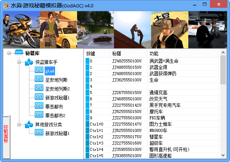Select the NRG900车 row
The height and width of the screenshot is (162, 230).
(x=153, y=130)
